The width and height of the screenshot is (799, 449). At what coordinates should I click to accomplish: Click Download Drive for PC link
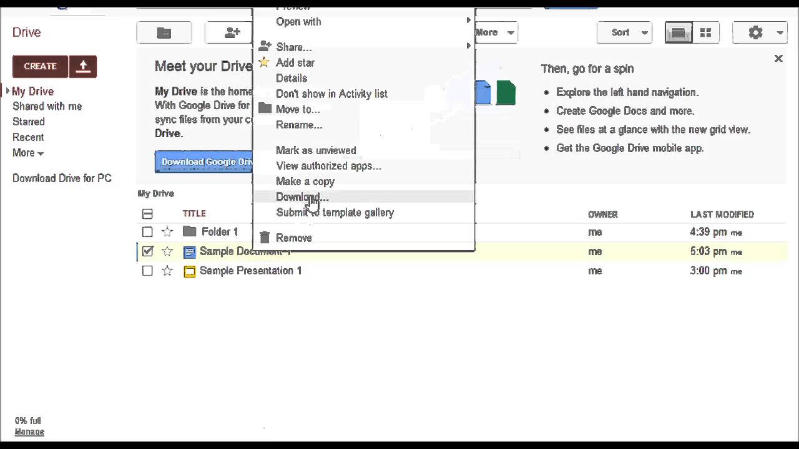click(62, 178)
